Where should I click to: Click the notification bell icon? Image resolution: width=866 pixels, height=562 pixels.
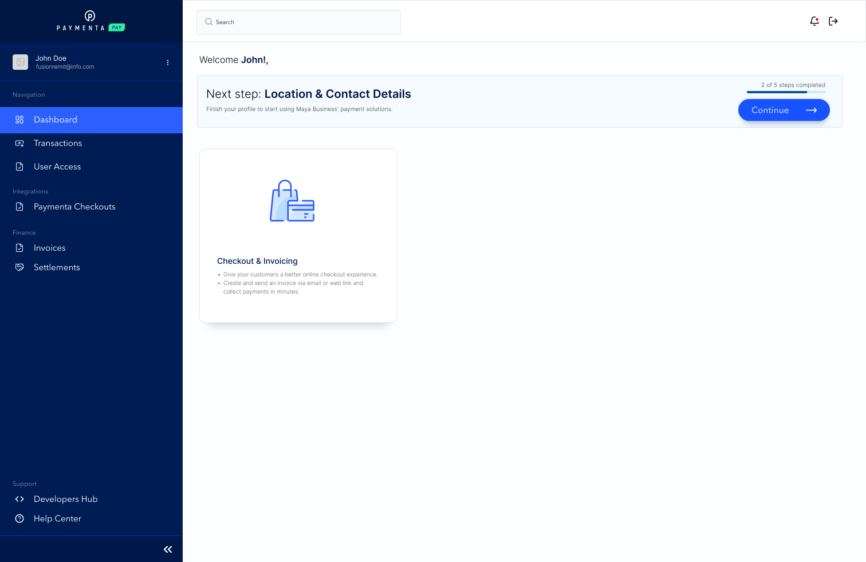(x=814, y=21)
